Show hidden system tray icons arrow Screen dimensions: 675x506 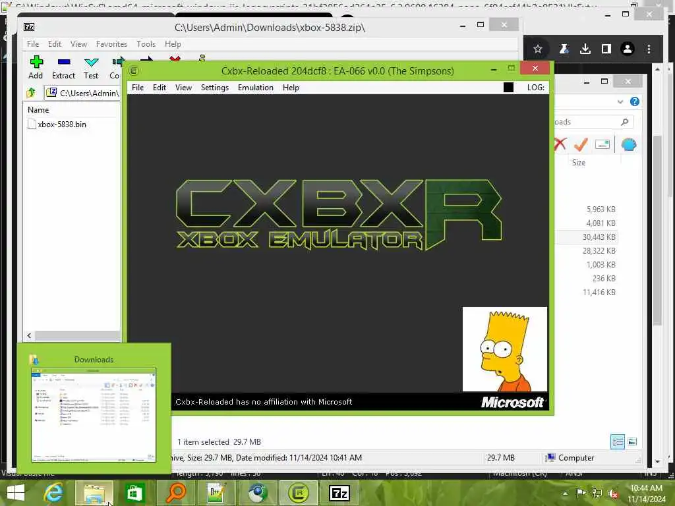pyautogui.click(x=565, y=493)
